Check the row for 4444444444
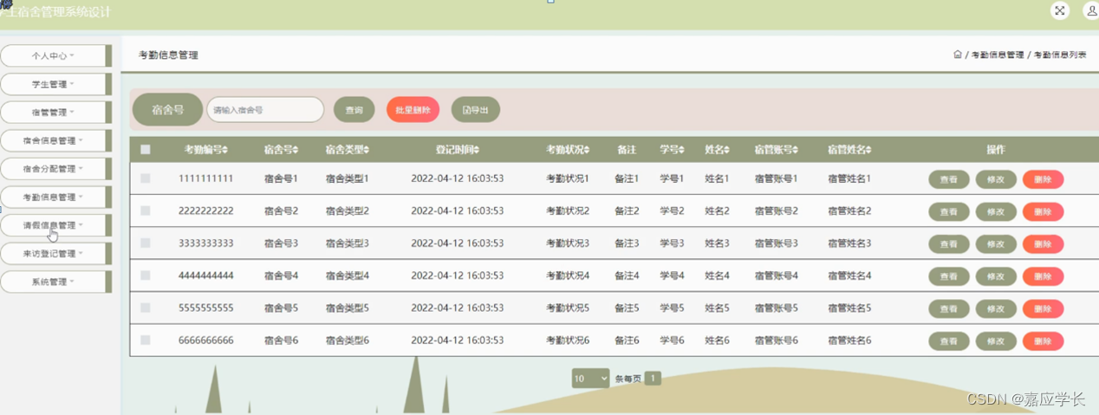 146,276
